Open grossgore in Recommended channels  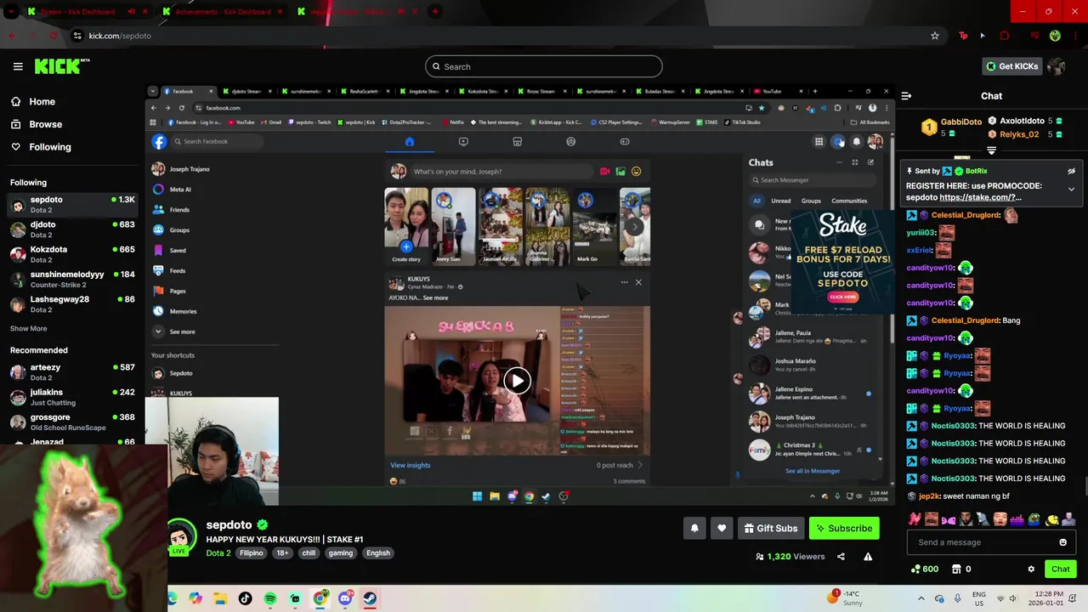click(x=72, y=422)
